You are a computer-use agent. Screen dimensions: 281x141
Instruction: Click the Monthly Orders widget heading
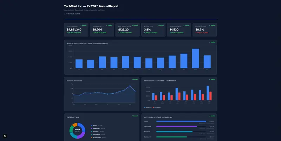[74, 81]
